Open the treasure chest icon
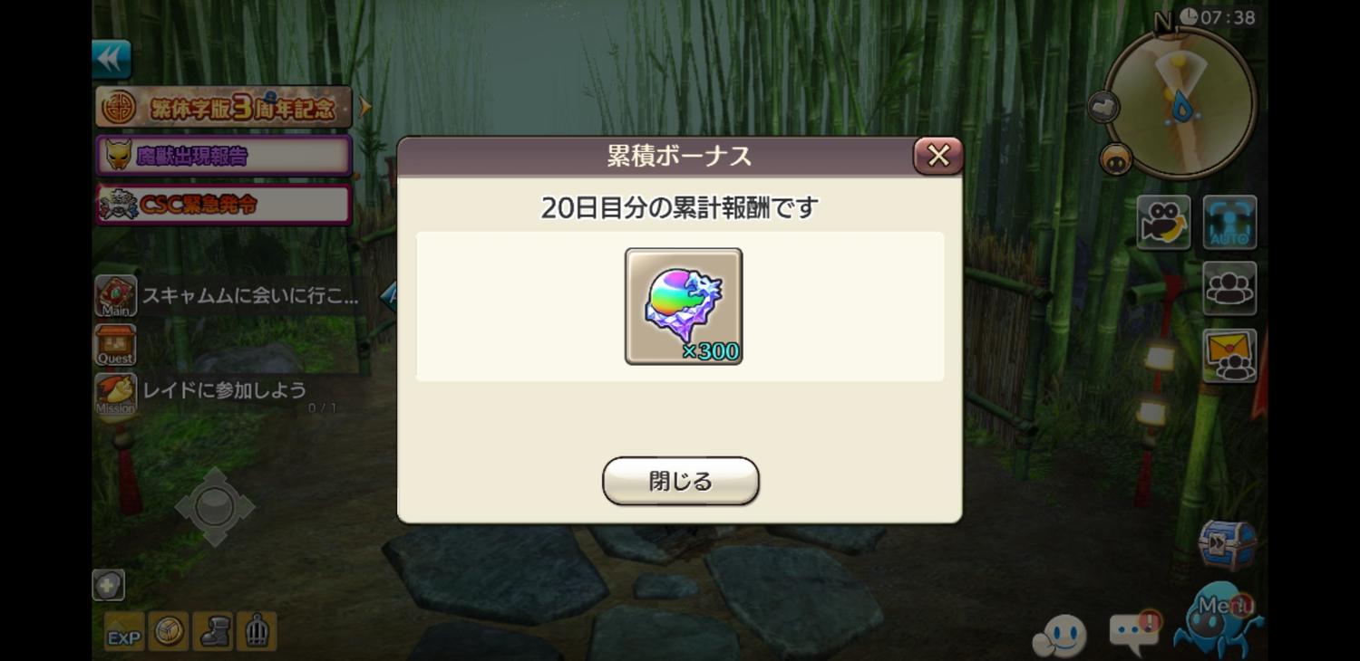The width and height of the screenshot is (1360, 661). (1229, 544)
